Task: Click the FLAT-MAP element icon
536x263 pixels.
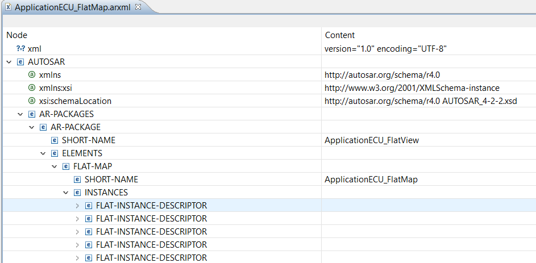Action: [65, 166]
